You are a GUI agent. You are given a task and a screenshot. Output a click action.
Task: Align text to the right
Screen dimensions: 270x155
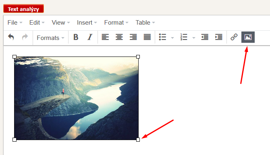tap(133, 37)
